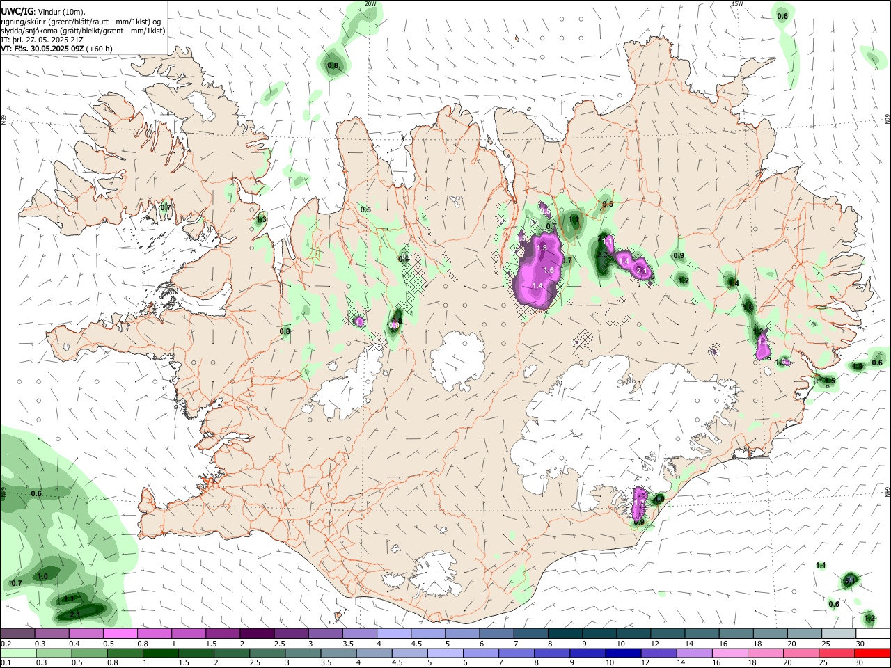Click the 6 periwinkle swatch in lower scale
Viewport: 891px width, 668px height.
pos(482,653)
